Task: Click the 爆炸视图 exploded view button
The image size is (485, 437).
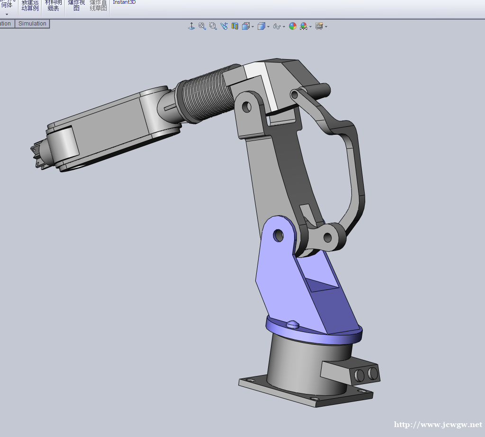Action: point(76,5)
